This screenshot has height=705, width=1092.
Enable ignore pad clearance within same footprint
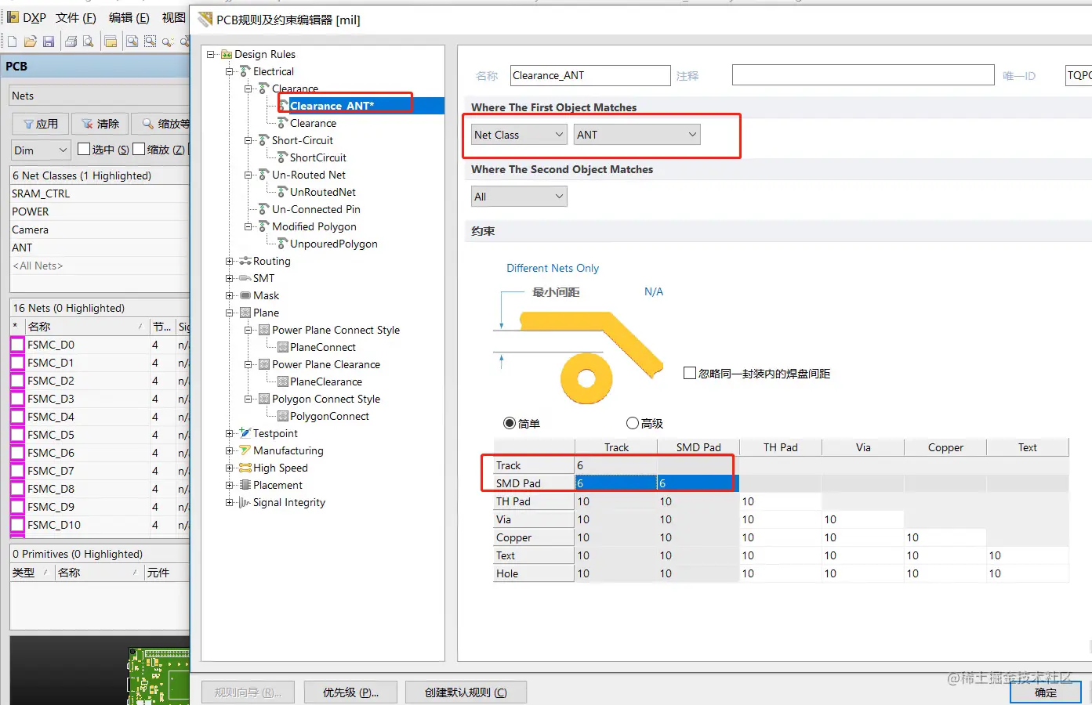[690, 373]
